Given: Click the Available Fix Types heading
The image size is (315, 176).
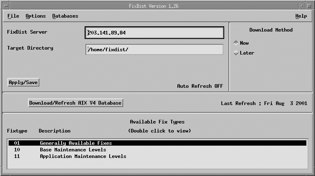Looking at the screenshot, I should 157,122.
